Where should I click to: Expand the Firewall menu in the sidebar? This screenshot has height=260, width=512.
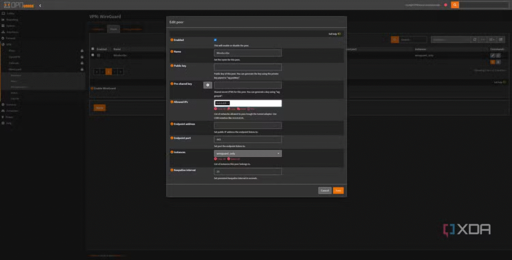(11, 38)
